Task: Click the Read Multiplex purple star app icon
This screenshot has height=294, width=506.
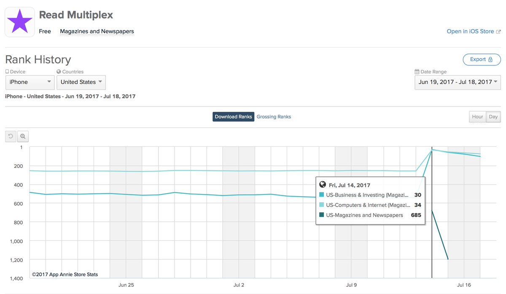Action: click(x=20, y=22)
